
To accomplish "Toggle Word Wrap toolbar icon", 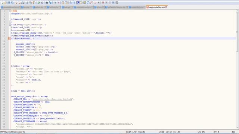I will [x=71, y=3].
